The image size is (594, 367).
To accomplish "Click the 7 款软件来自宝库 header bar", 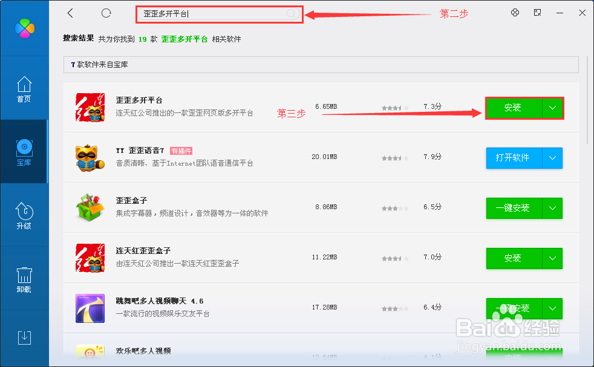I will click(321, 65).
